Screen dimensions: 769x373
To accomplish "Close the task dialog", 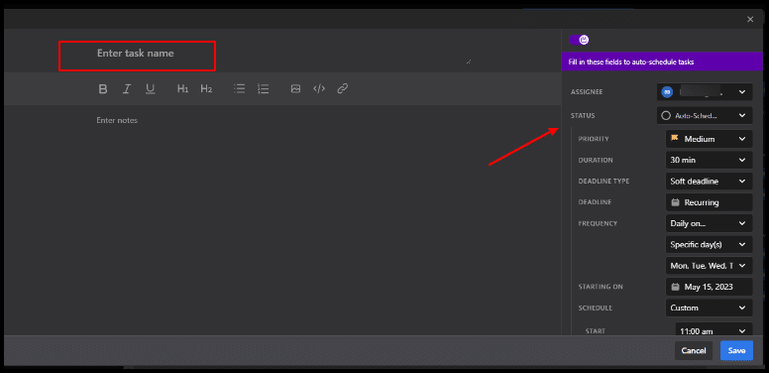I will pos(750,19).
